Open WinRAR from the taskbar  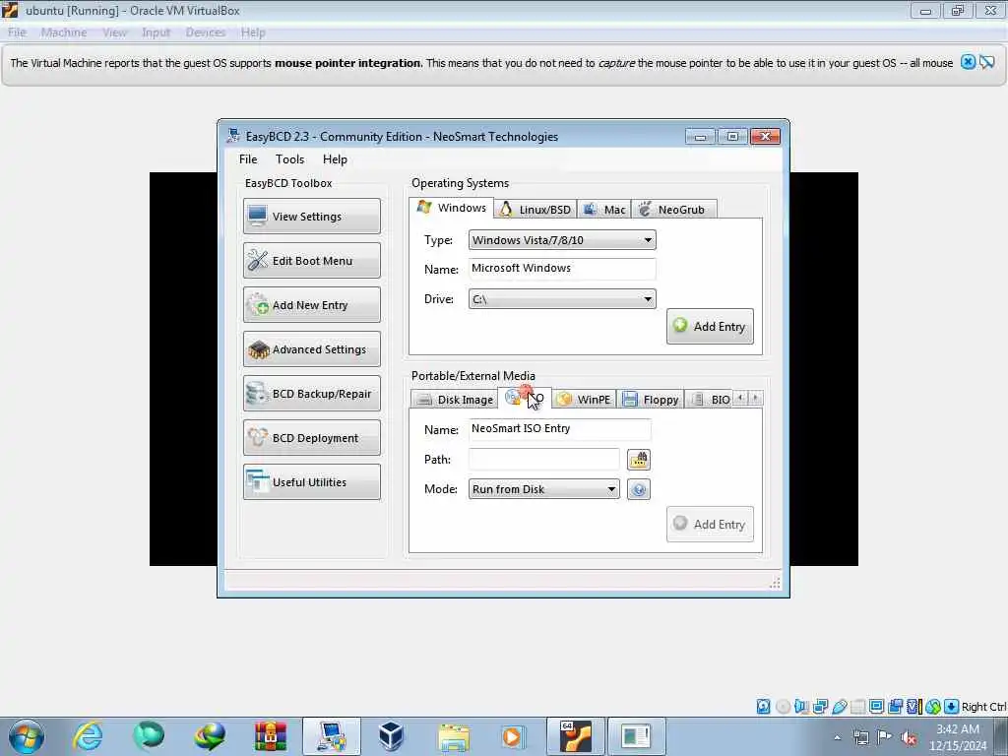(271, 736)
